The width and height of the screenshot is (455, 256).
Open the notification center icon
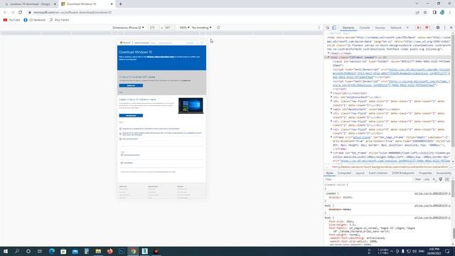pyautogui.click(x=447, y=251)
